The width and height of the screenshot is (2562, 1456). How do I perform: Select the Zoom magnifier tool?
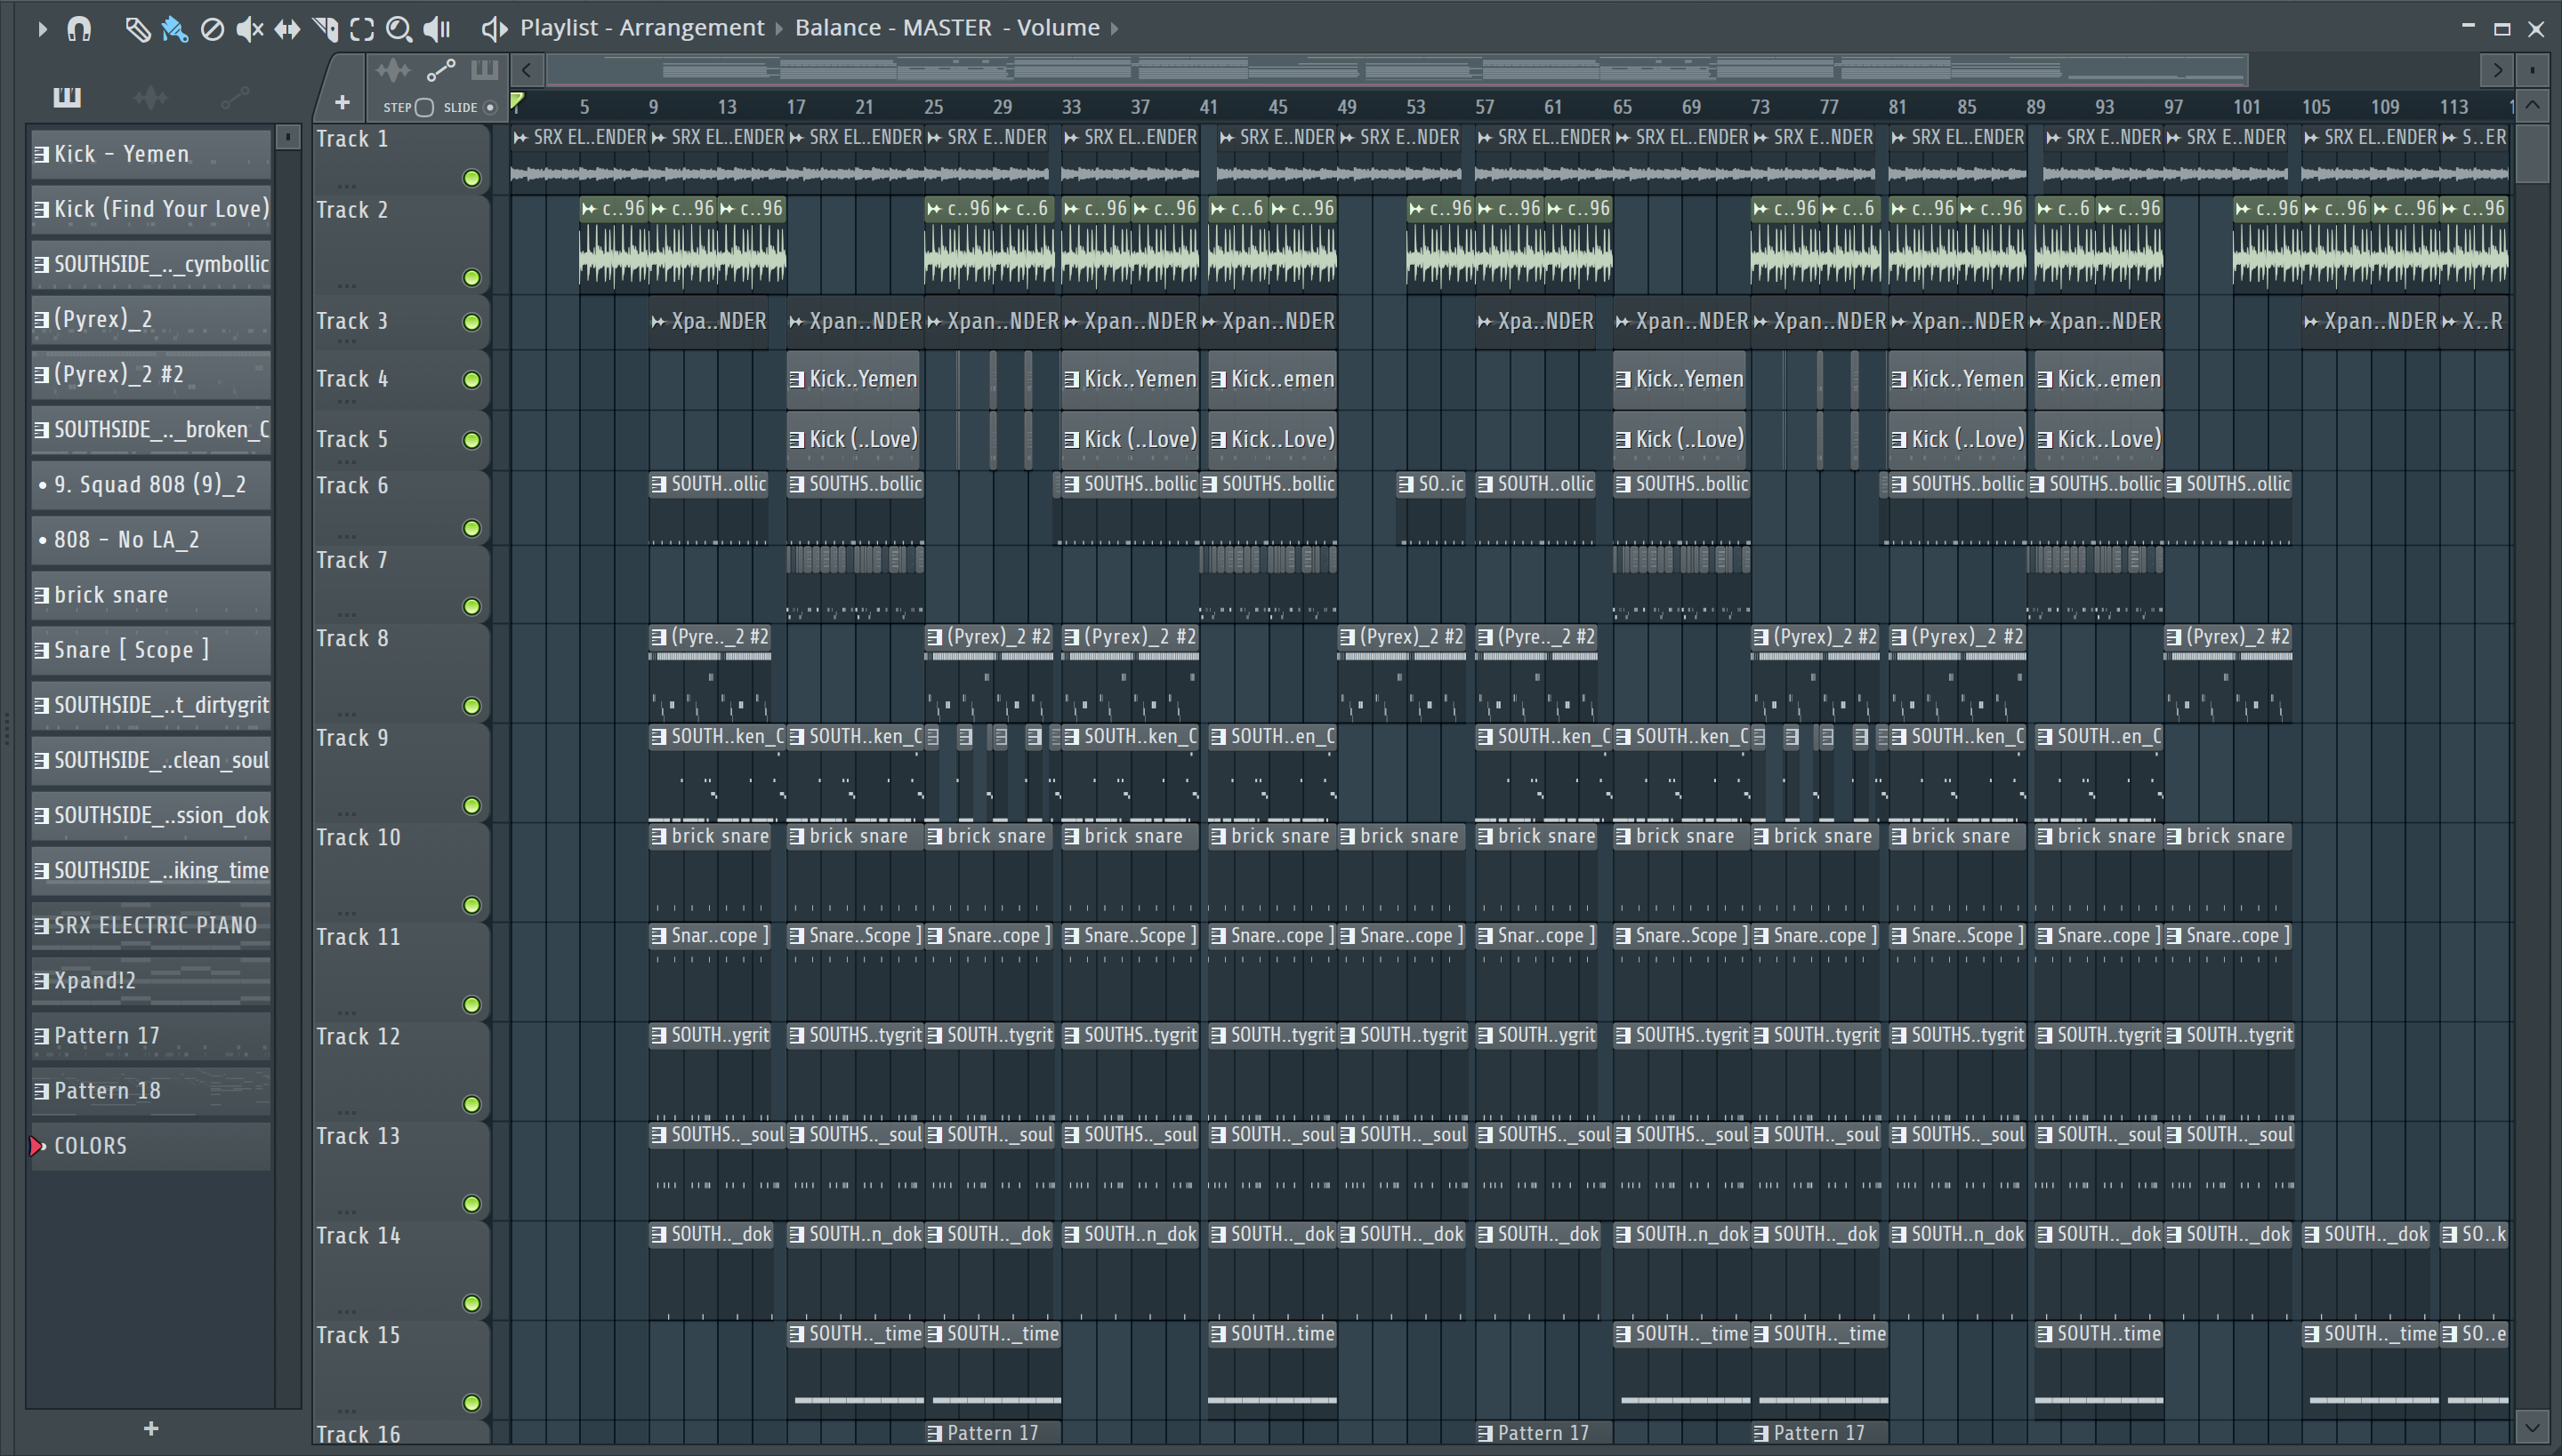point(399,29)
